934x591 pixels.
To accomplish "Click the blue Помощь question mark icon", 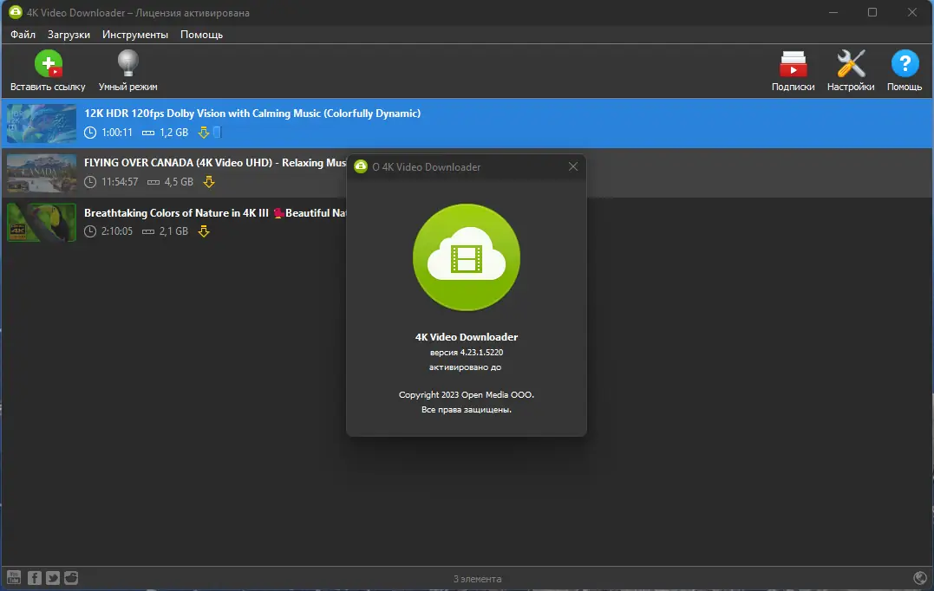I will pos(905,63).
